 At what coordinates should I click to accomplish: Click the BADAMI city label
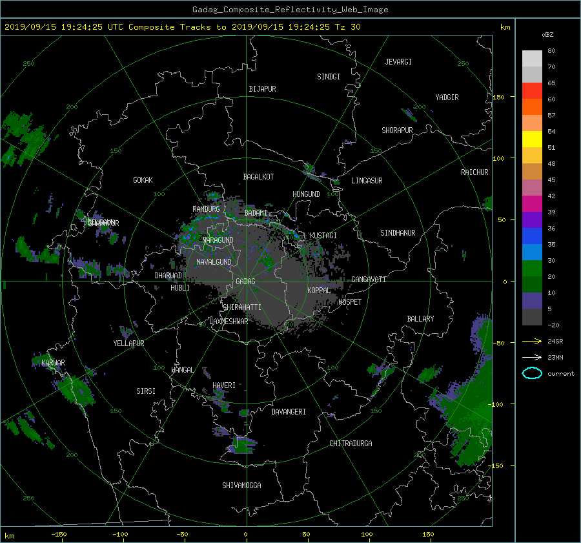click(256, 213)
